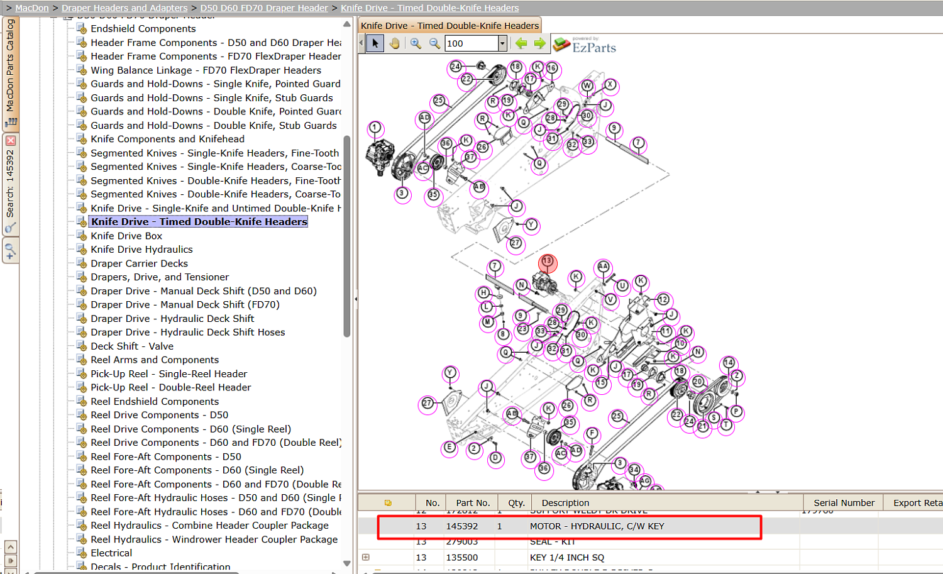The image size is (943, 574).
Task: Zoom out of the parts diagram
Action: pos(434,43)
